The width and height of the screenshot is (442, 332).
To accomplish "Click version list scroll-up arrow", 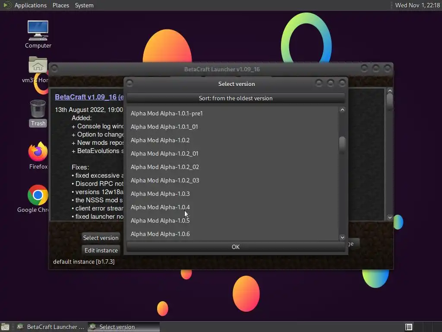I will click(x=342, y=110).
